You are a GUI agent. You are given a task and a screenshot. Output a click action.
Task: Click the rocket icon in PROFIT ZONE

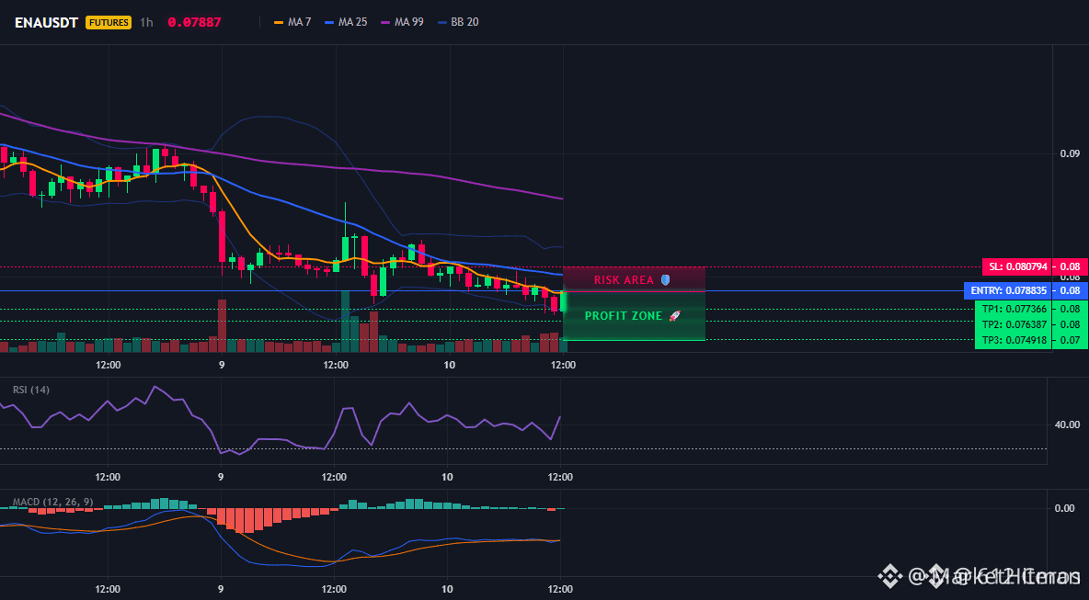tap(674, 315)
